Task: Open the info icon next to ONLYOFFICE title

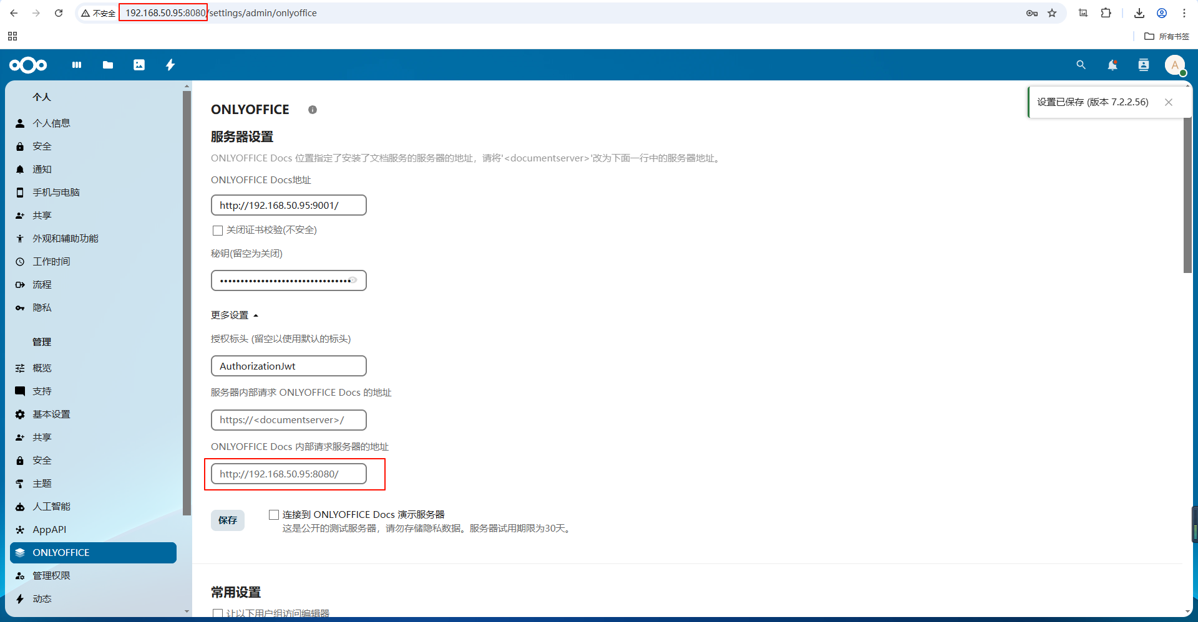Action: 312,110
